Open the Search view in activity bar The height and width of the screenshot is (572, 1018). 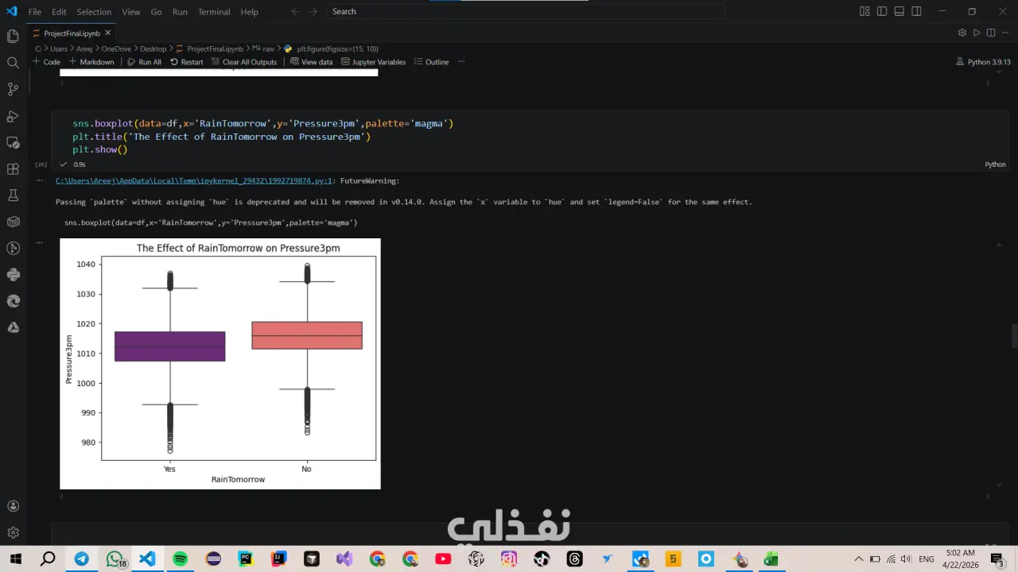click(13, 62)
